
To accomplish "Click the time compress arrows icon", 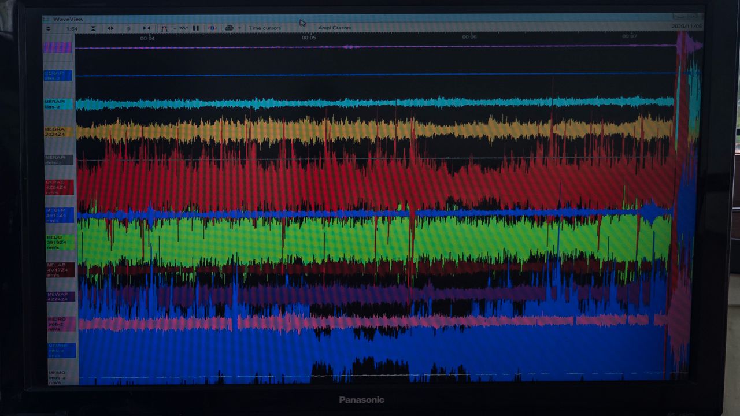I will pos(146,28).
